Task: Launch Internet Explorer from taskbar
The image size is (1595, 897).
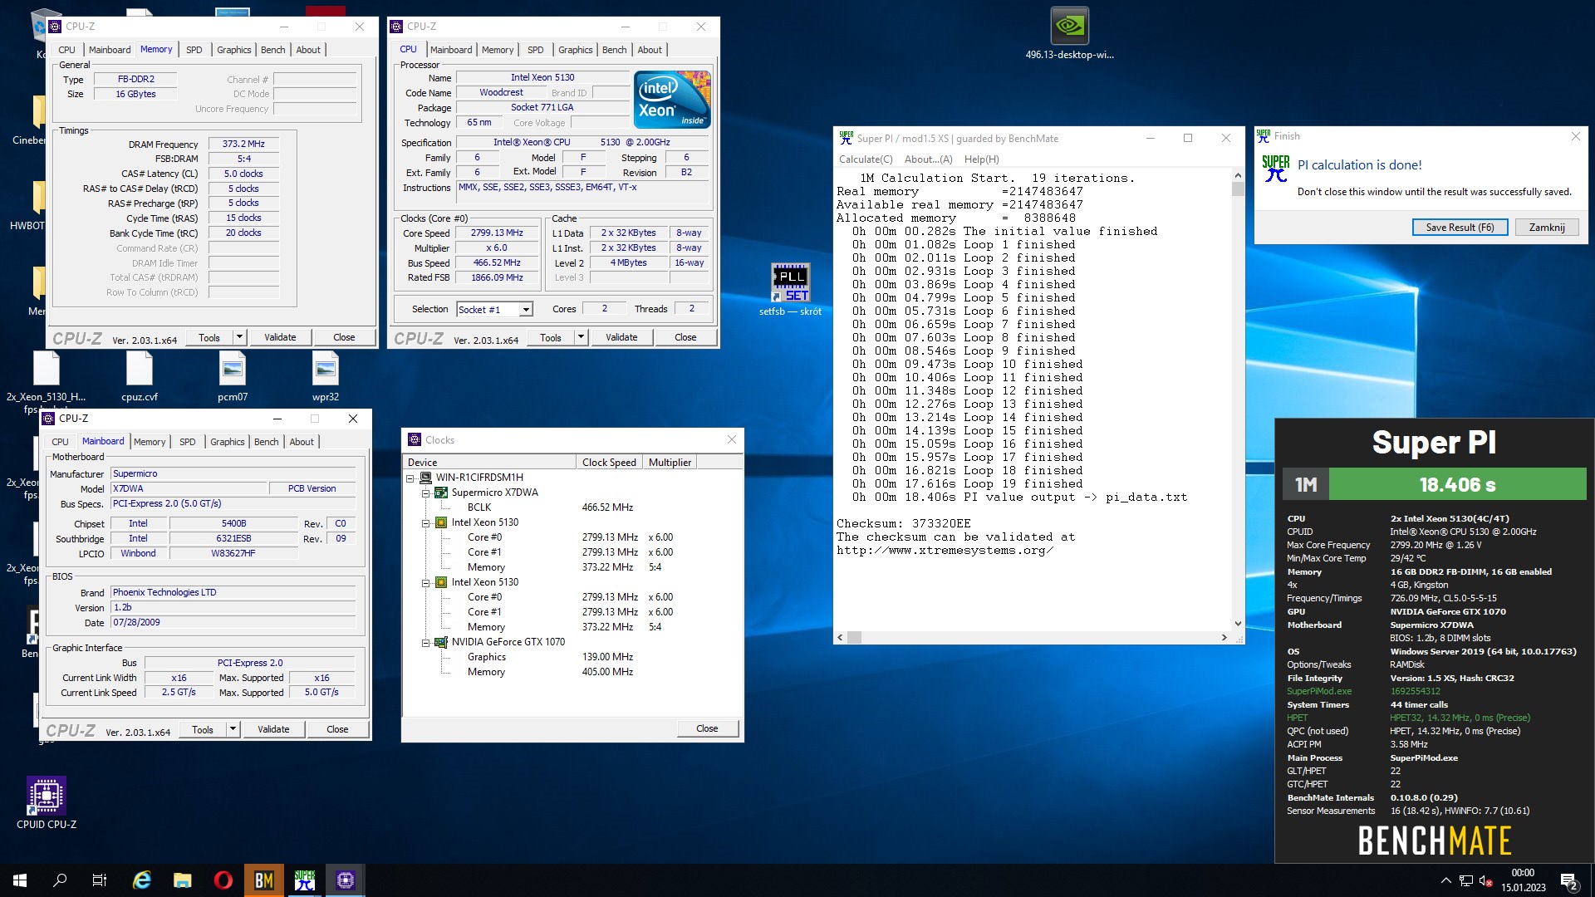Action: coord(142,880)
